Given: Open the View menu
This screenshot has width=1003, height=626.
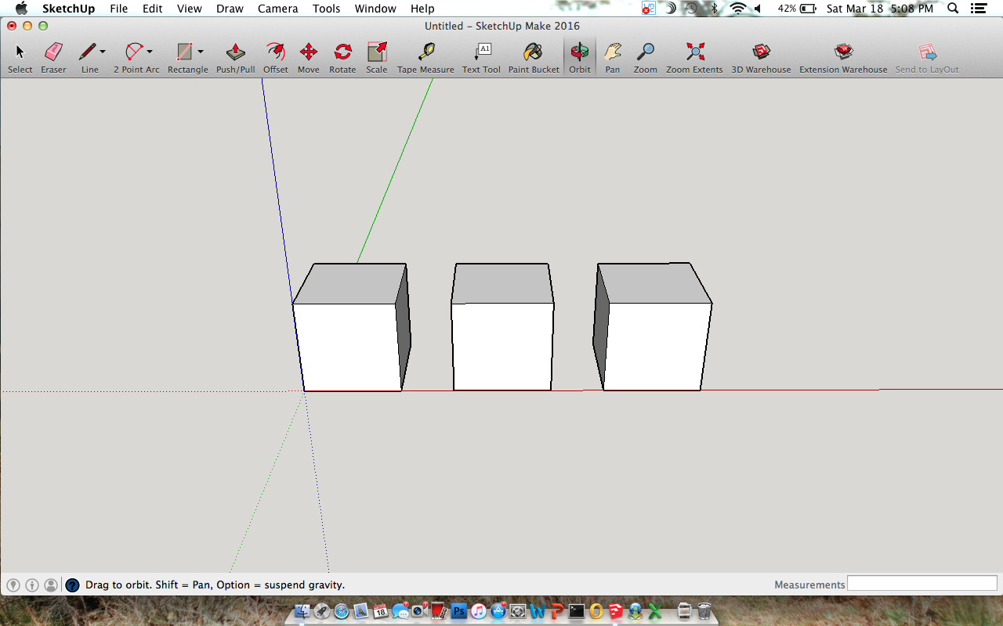Looking at the screenshot, I should (189, 9).
